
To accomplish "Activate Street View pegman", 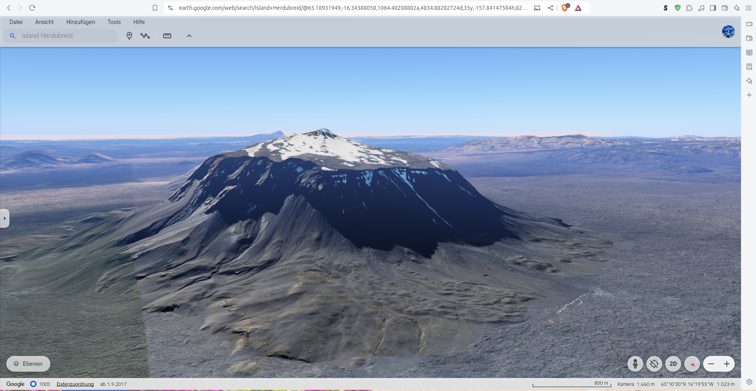I will pyautogui.click(x=635, y=364).
